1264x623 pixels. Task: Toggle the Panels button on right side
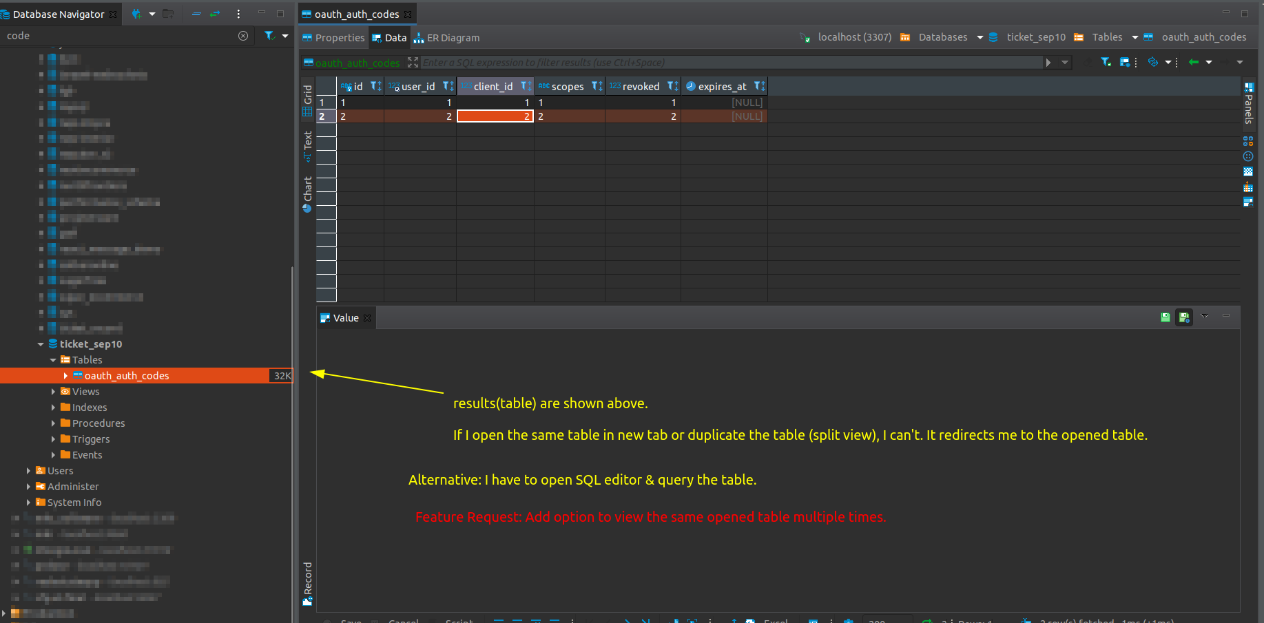tap(1248, 103)
